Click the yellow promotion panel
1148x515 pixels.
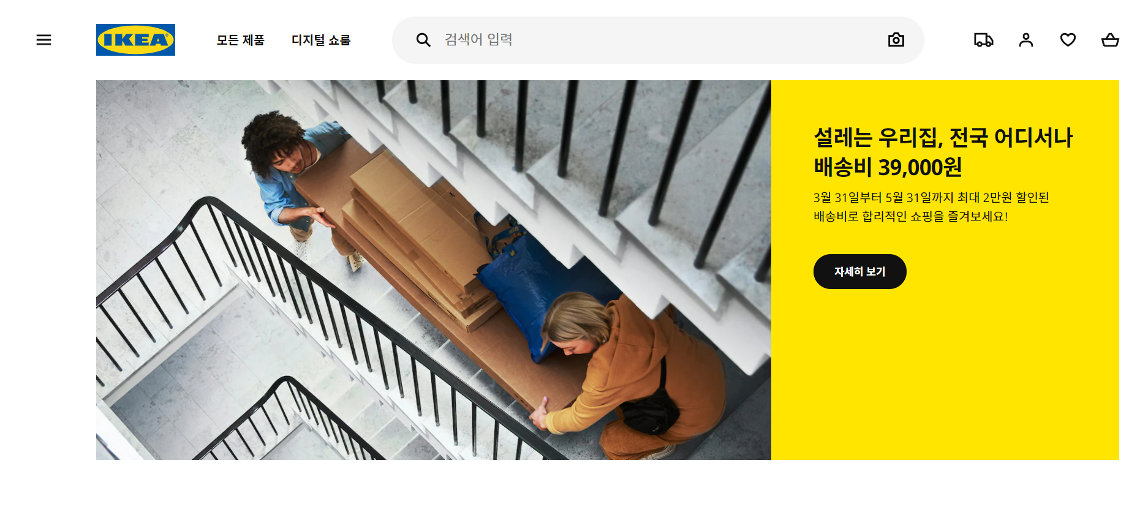click(945, 270)
